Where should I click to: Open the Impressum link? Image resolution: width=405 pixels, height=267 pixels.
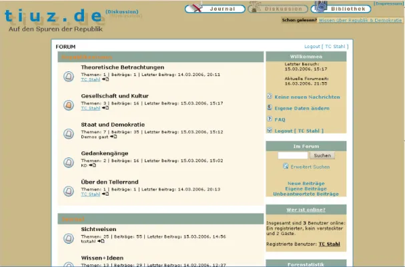pyautogui.click(x=389, y=3)
